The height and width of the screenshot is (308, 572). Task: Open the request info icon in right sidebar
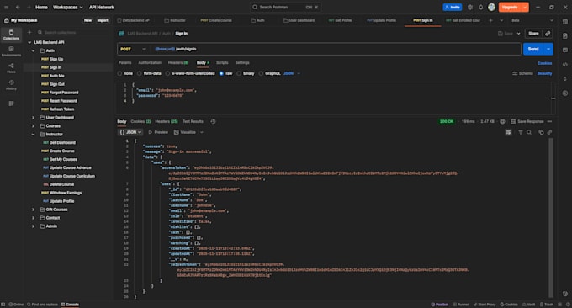click(x=565, y=93)
